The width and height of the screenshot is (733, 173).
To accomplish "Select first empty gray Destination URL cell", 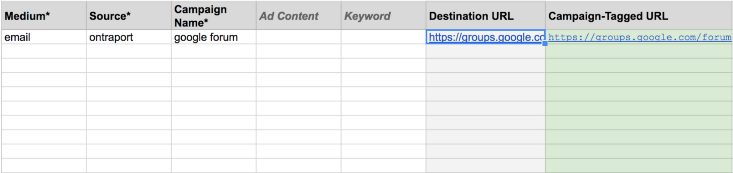I will (x=486, y=51).
